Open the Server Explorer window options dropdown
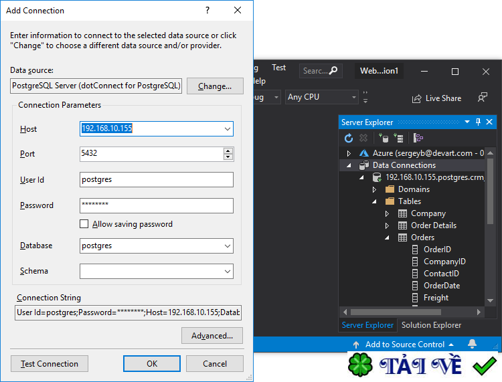The image size is (502, 382). (x=467, y=122)
